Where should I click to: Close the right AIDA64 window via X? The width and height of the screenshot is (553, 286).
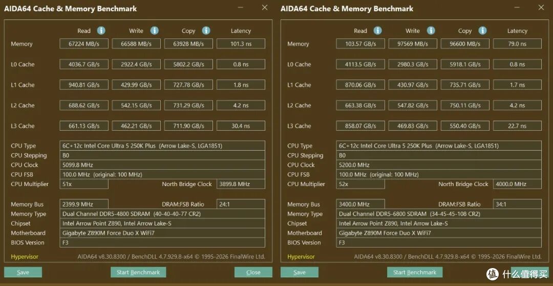541,7
